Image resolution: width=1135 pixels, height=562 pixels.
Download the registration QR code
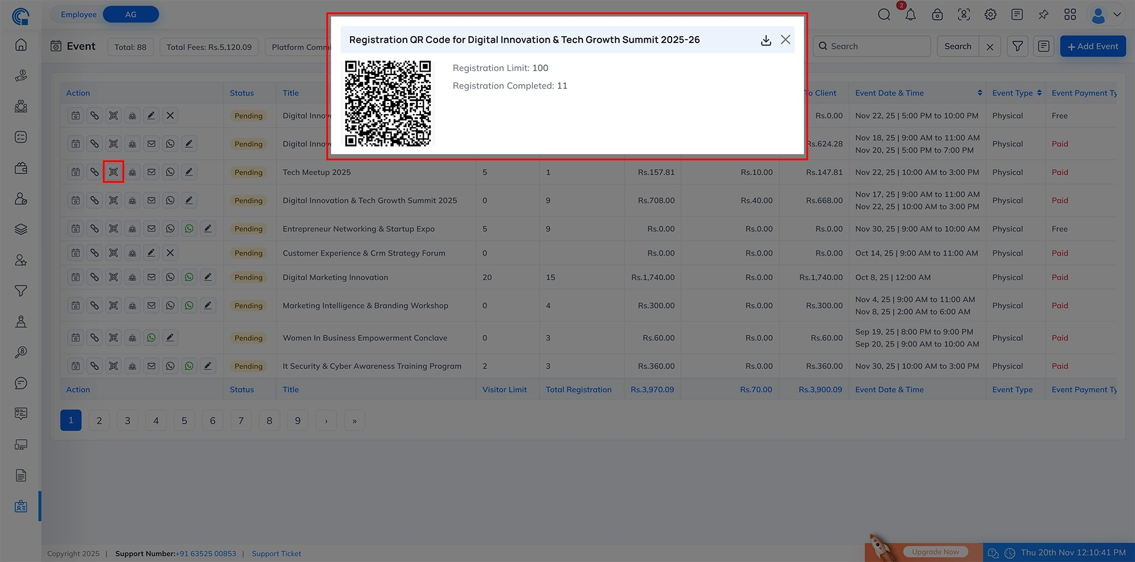coord(766,40)
